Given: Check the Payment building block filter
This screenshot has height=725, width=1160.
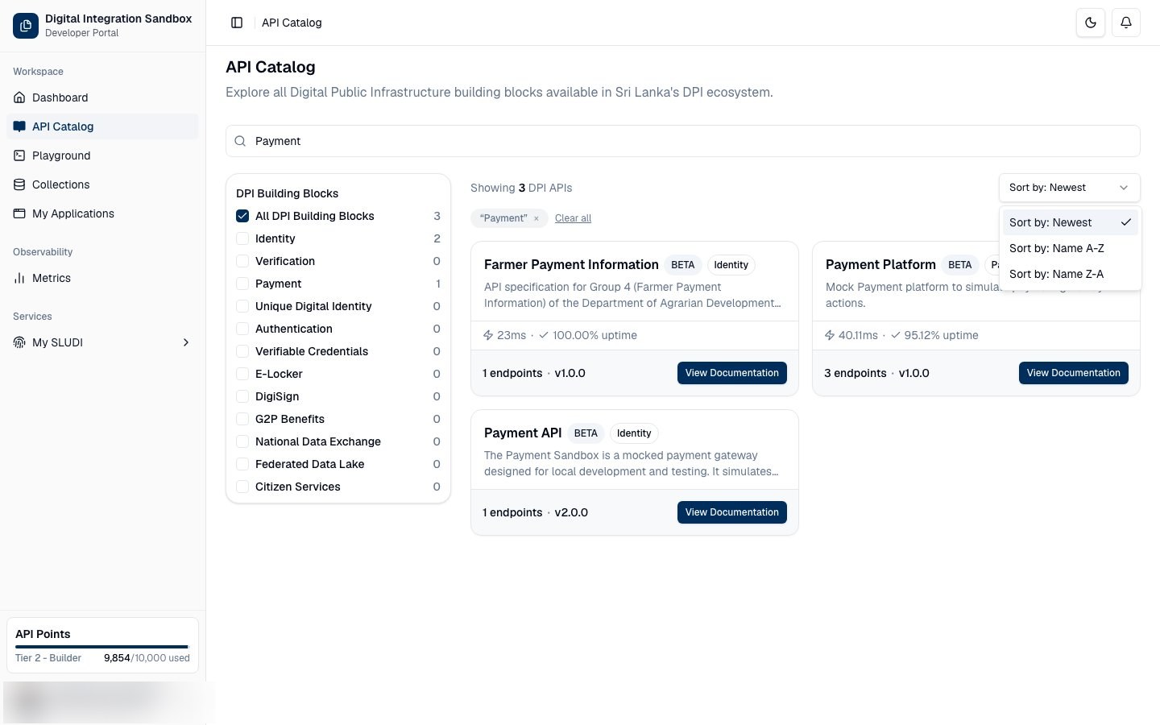Looking at the screenshot, I should pyautogui.click(x=242, y=284).
